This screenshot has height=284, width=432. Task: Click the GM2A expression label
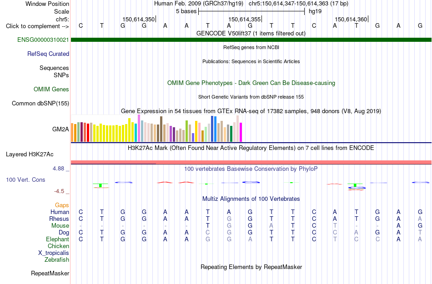60,129
